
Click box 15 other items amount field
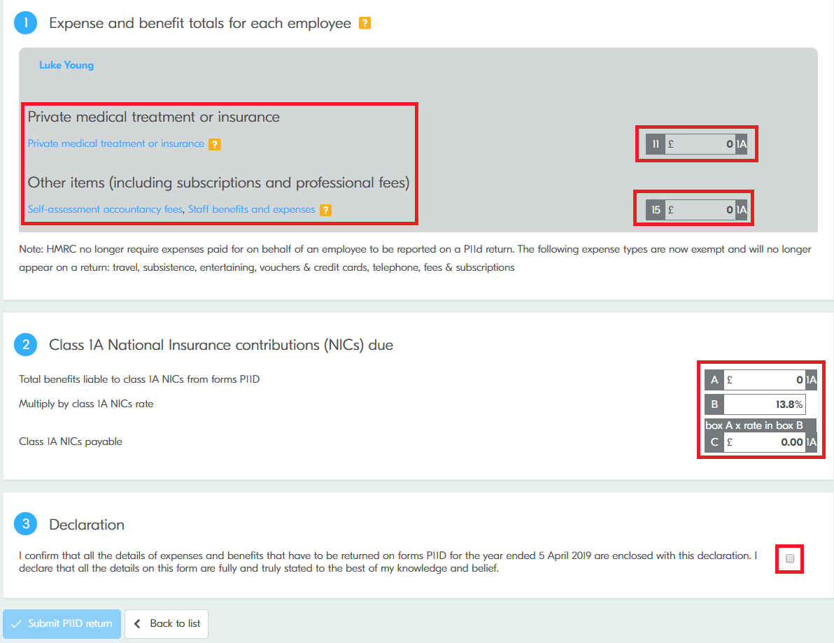(700, 210)
